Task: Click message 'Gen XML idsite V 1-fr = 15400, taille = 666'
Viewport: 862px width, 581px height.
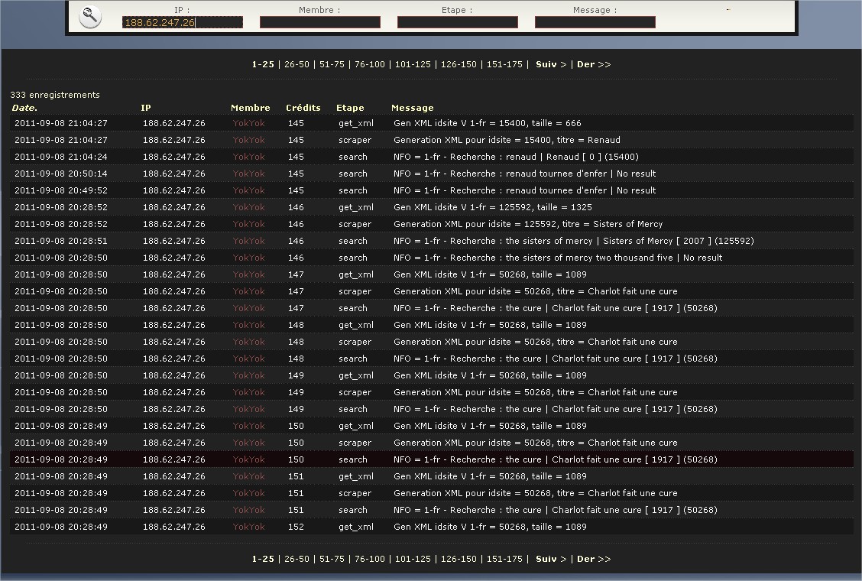Action: click(487, 123)
